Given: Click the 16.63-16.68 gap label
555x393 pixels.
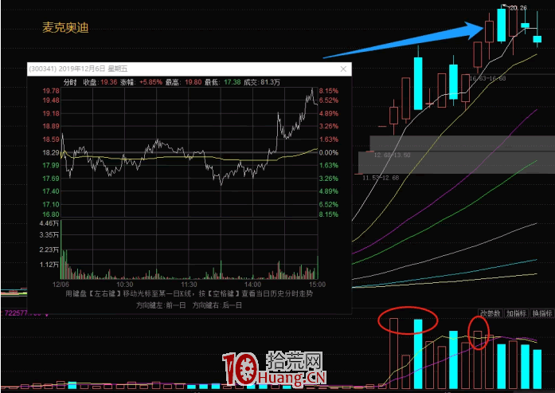Looking at the screenshot, I should 488,78.
